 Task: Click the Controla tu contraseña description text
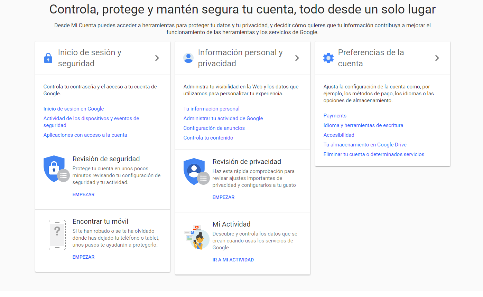pos(100,90)
